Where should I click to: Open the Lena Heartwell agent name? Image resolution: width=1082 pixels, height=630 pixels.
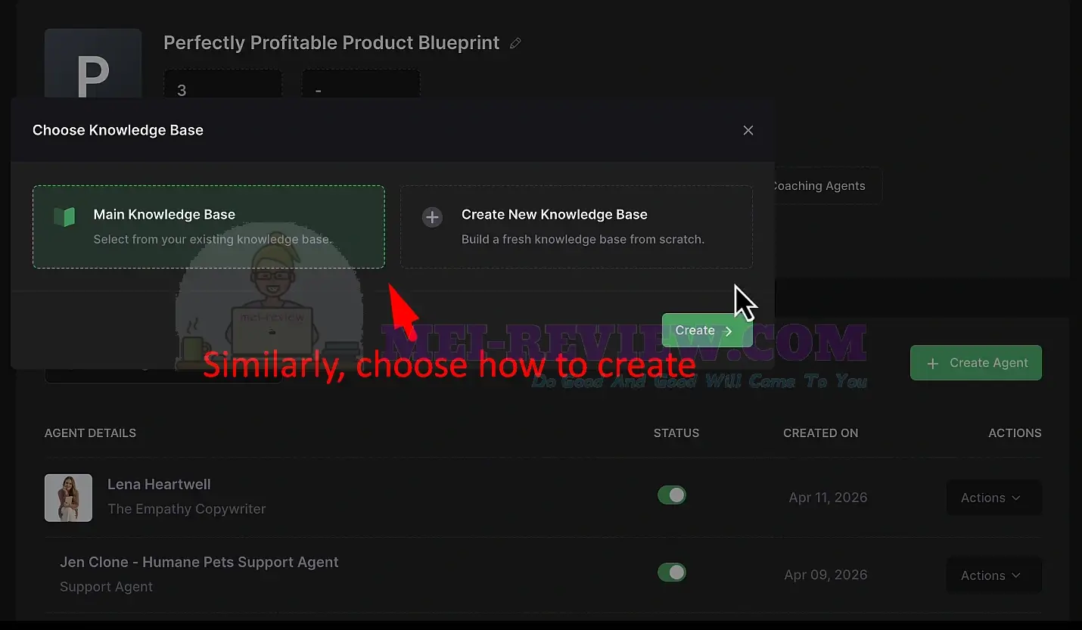coord(159,484)
